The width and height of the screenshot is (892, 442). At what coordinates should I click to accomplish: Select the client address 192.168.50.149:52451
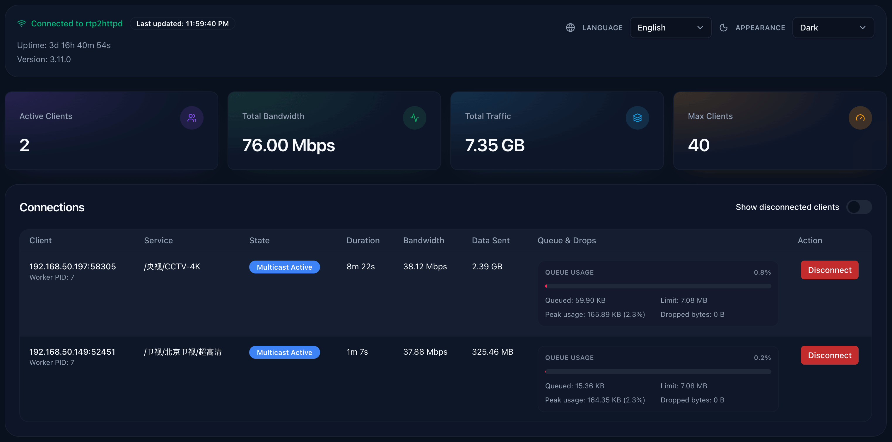72,351
